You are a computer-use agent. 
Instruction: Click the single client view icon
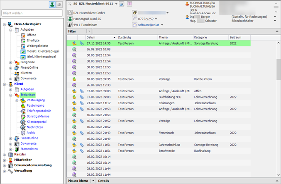coord(53,4)
